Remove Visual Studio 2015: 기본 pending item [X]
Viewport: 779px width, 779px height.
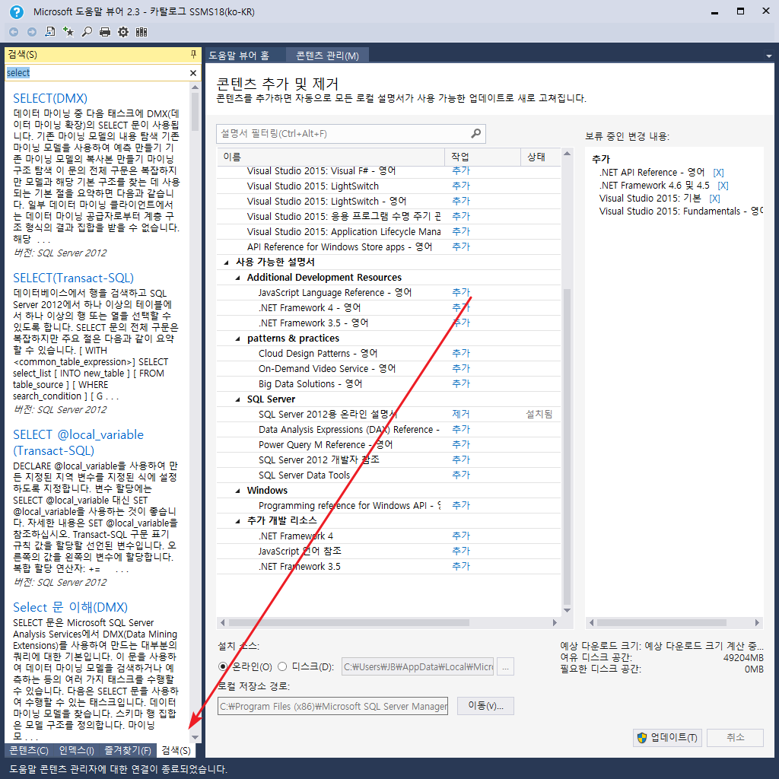714,199
